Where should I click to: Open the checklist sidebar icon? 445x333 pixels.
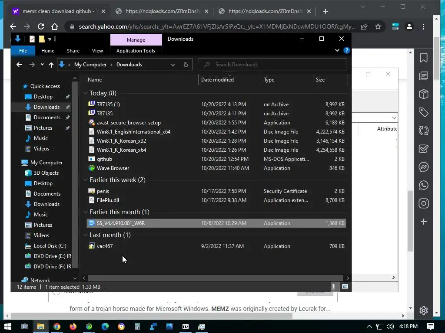[423, 149]
